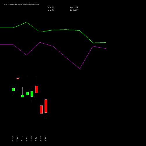Click the chart title text at top
This screenshot has width=146, height=146.
21,4
